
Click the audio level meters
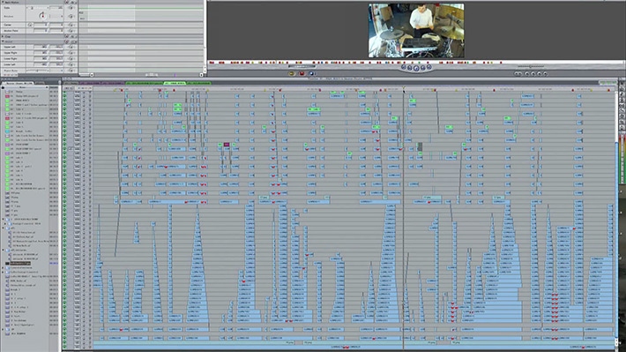pyautogui.click(x=622, y=160)
